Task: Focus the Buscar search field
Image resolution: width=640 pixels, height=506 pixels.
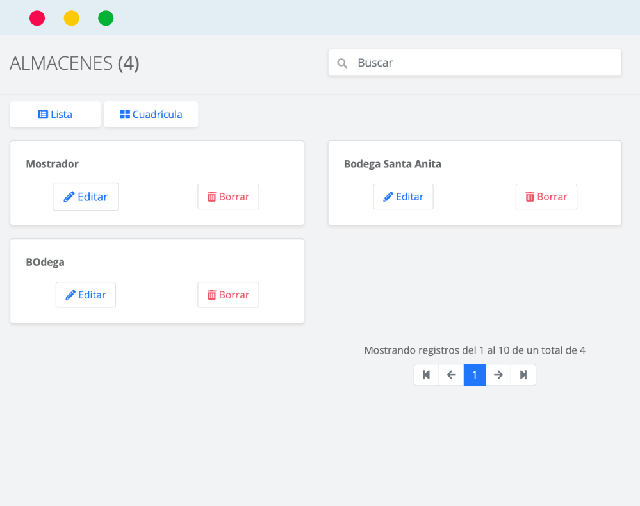Action: (475, 62)
